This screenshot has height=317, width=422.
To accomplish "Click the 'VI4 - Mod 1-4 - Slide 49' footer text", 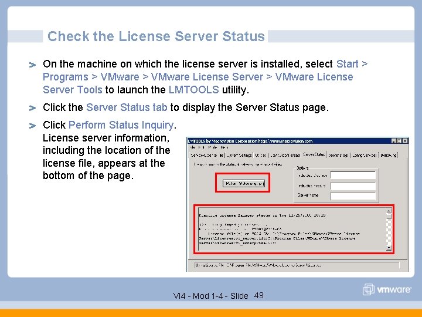I will (218, 296).
